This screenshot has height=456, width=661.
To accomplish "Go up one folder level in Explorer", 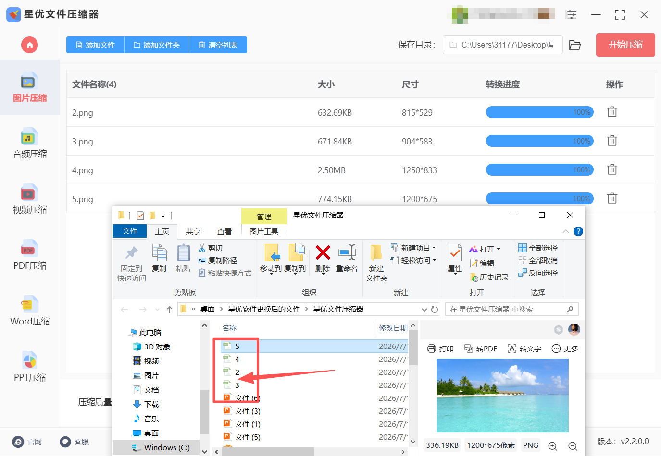I will 169,310.
